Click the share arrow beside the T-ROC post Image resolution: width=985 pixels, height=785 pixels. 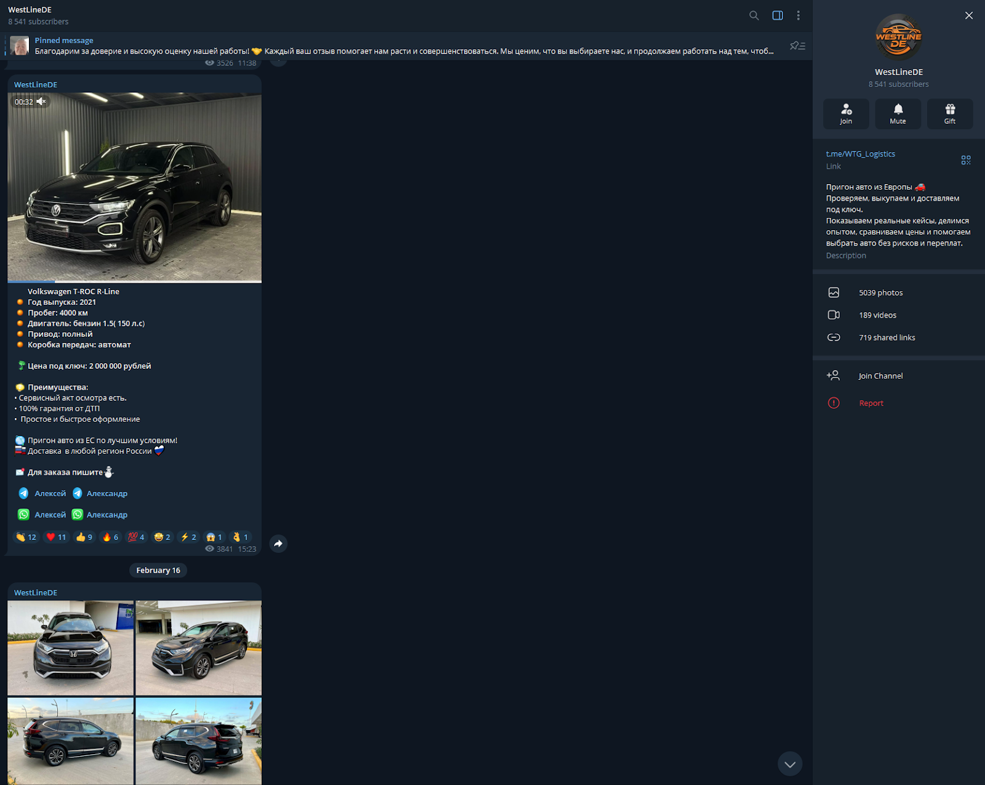tap(278, 544)
